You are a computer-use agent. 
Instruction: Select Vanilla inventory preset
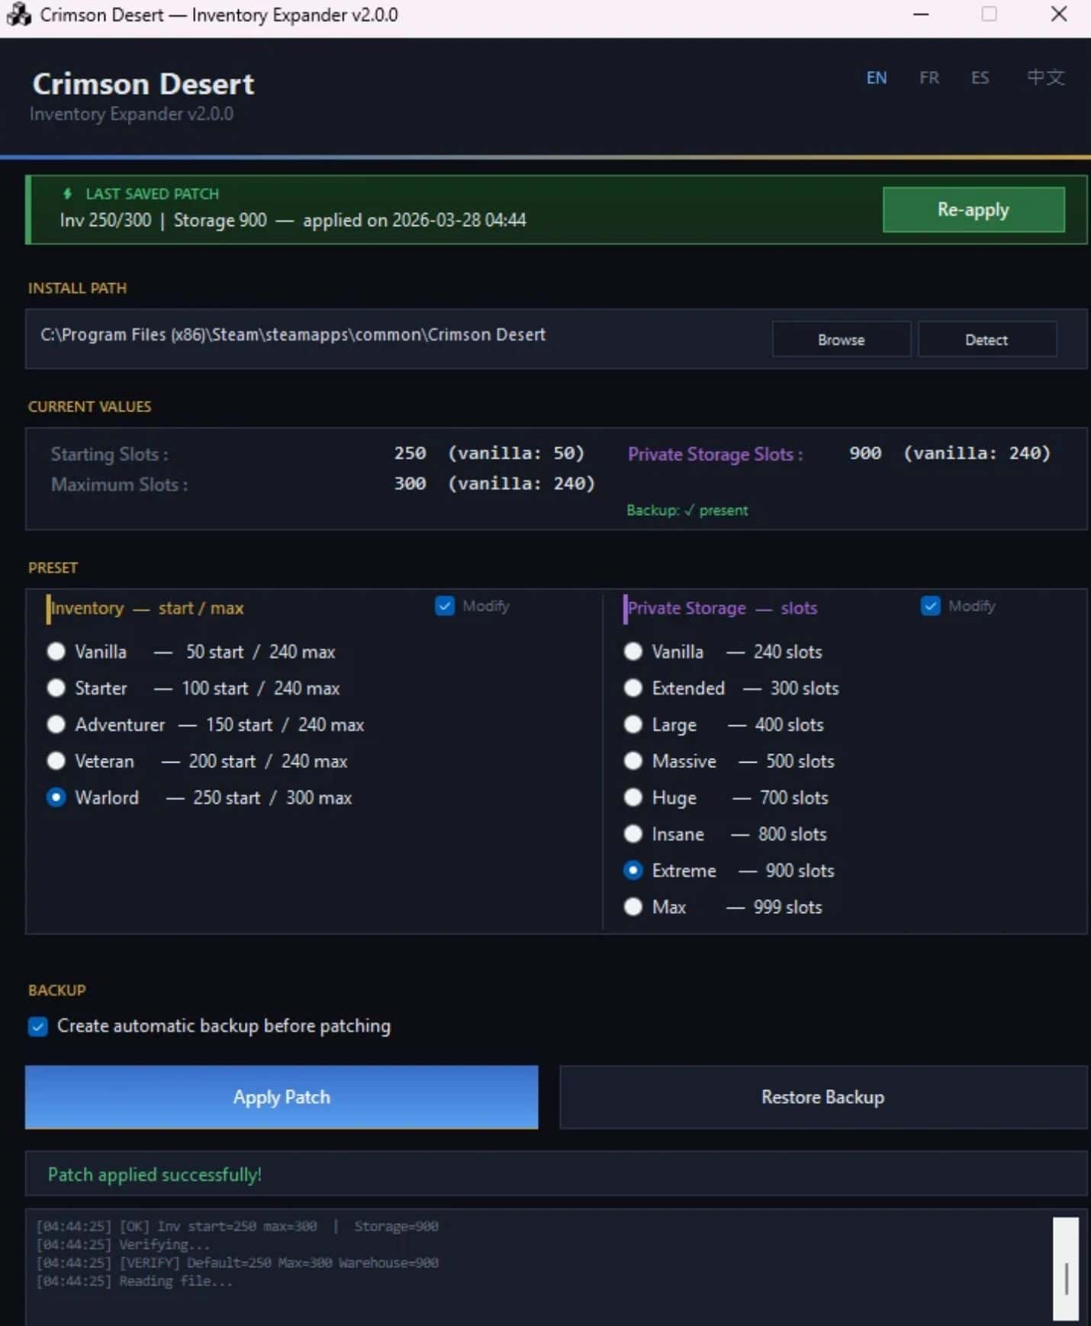tap(56, 652)
